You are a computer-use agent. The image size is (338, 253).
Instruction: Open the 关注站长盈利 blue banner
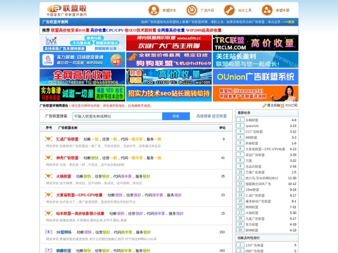[x=256, y=60]
